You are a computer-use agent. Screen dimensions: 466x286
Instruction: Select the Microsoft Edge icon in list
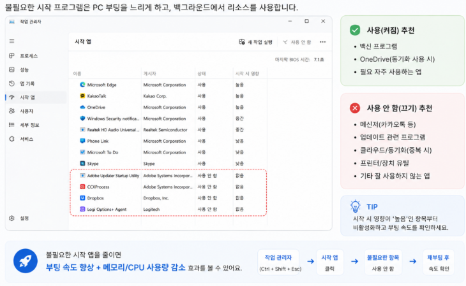[82, 85]
